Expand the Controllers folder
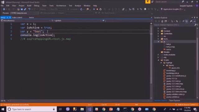The width and height of the screenshot is (199, 112). [158, 34]
